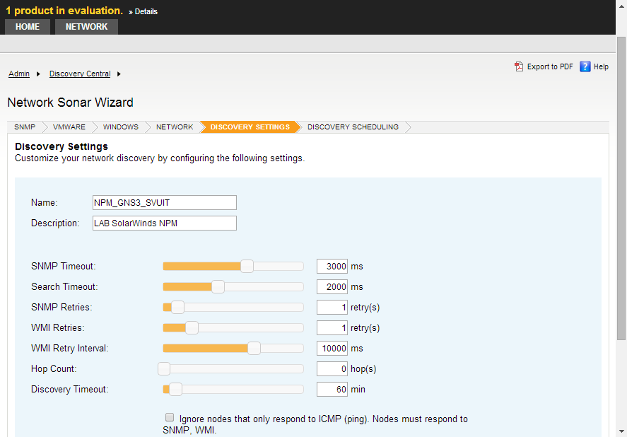Enable Ignore nodes responding only to ICMP
This screenshot has width=627, height=437.
pyautogui.click(x=170, y=417)
